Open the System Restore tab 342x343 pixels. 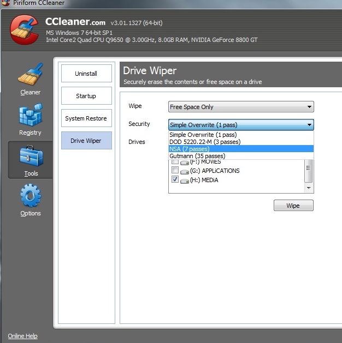[x=86, y=118]
